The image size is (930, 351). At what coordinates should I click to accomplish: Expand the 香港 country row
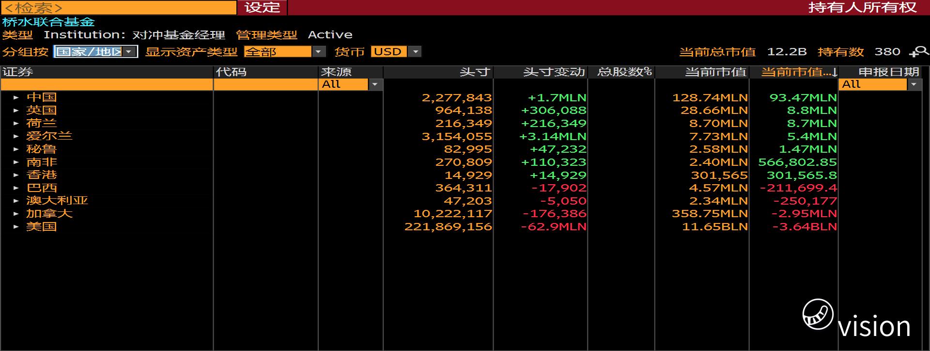point(16,175)
